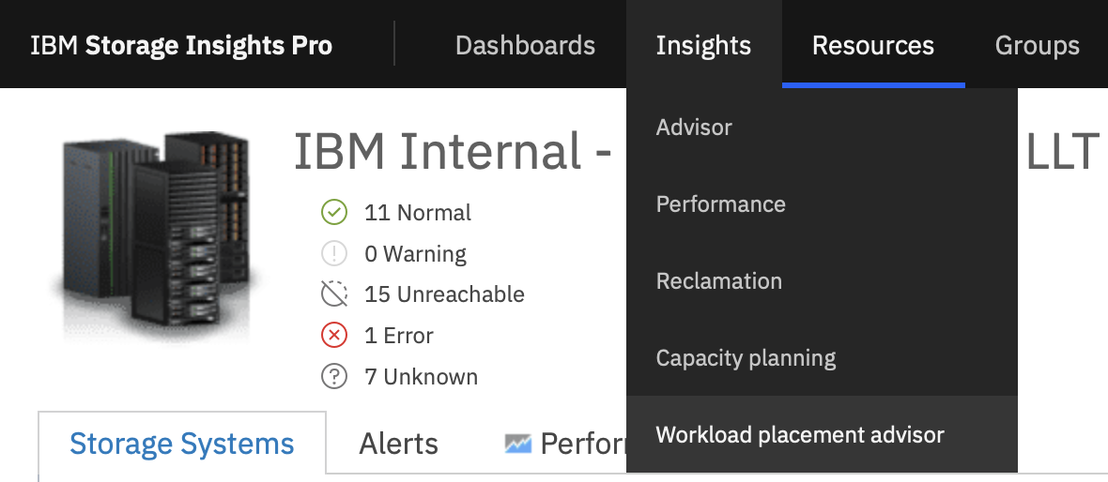Click the 15 Unreachable status text

(x=444, y=294)
